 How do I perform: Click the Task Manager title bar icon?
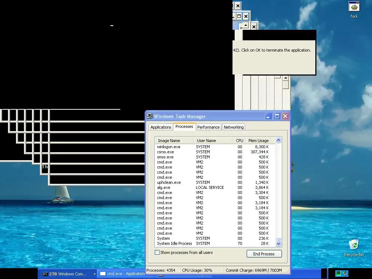150,116
